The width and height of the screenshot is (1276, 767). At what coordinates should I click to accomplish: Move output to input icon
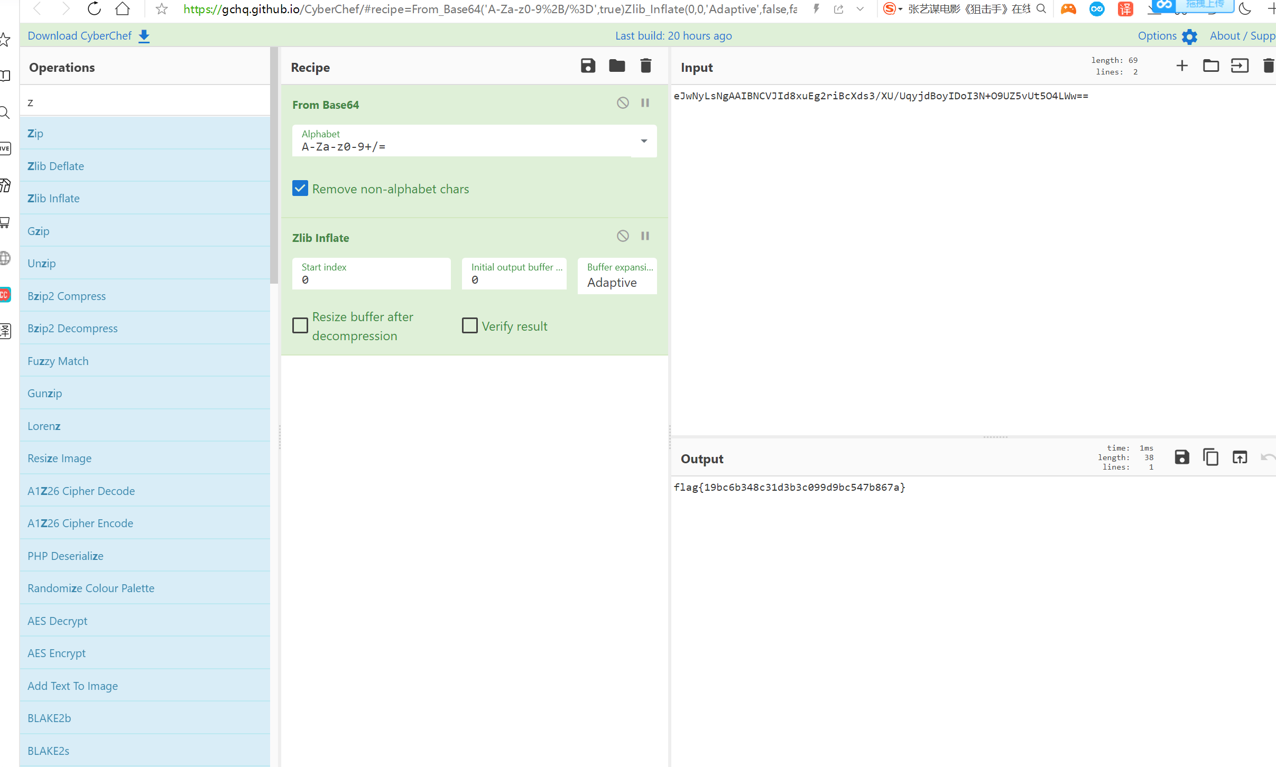[x=1240, y=457]
